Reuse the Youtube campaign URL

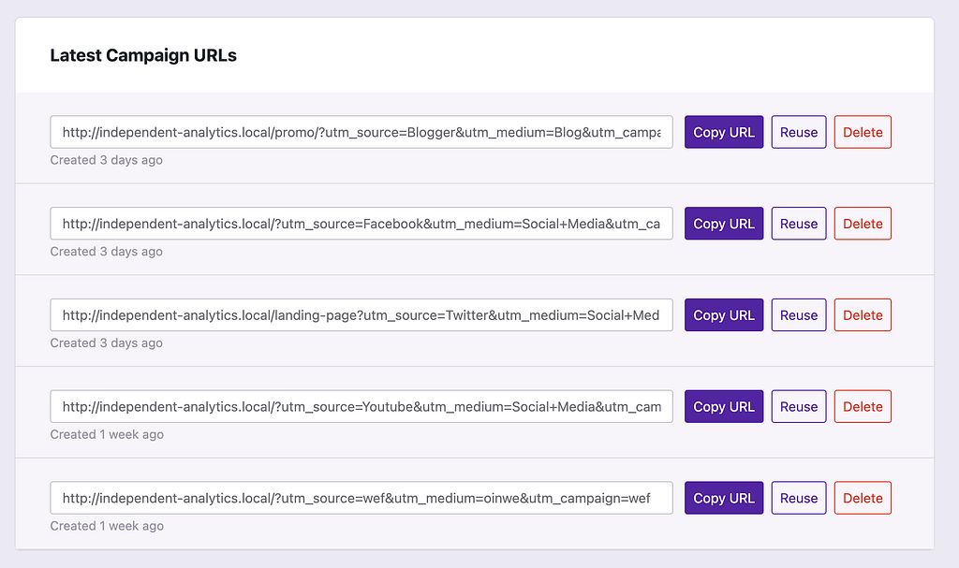point(799,406)
